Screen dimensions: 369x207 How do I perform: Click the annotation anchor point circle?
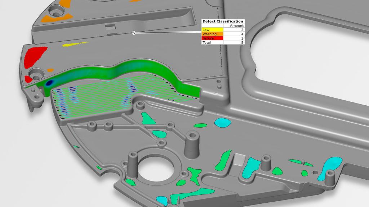pyautogui.click(x=134, y=33)
